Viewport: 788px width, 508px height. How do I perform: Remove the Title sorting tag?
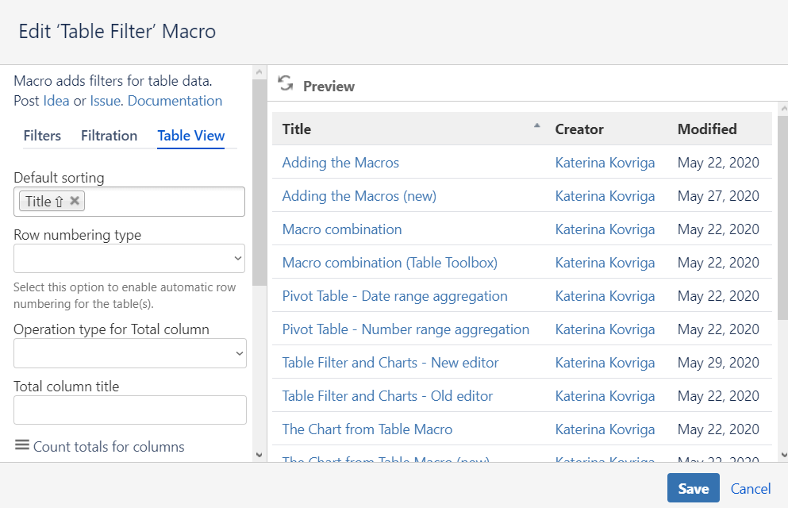pos(75,201)
